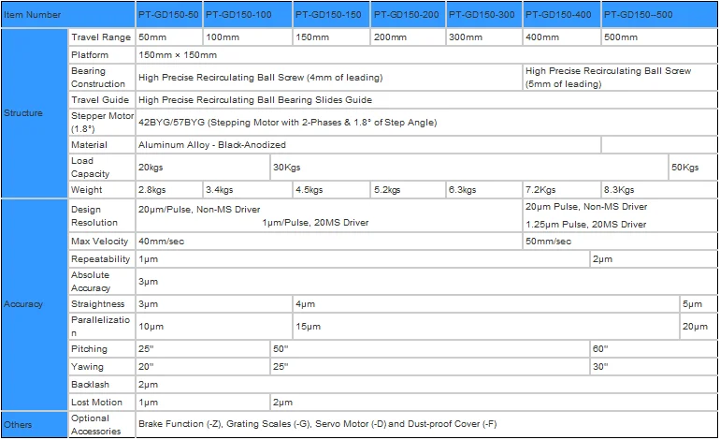This screenshot has height=440, width=720.
Task: Select the Item Number header cell
Action: click(x=33, y=15)
